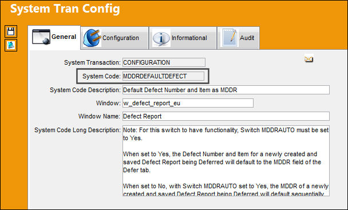Open the Audit tab
348x210 pixels.
[238, 38]
